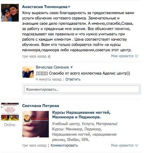Click the heart icon on Анастасия's post
The width and height of the screenshot is (145, 153).
[137, 56]
